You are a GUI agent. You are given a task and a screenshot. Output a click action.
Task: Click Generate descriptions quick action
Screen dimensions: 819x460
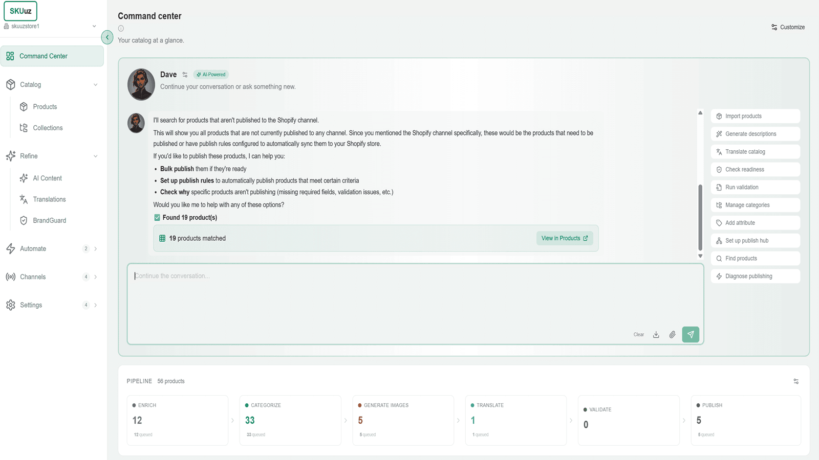pyautogui.click(x=756, y=134)
